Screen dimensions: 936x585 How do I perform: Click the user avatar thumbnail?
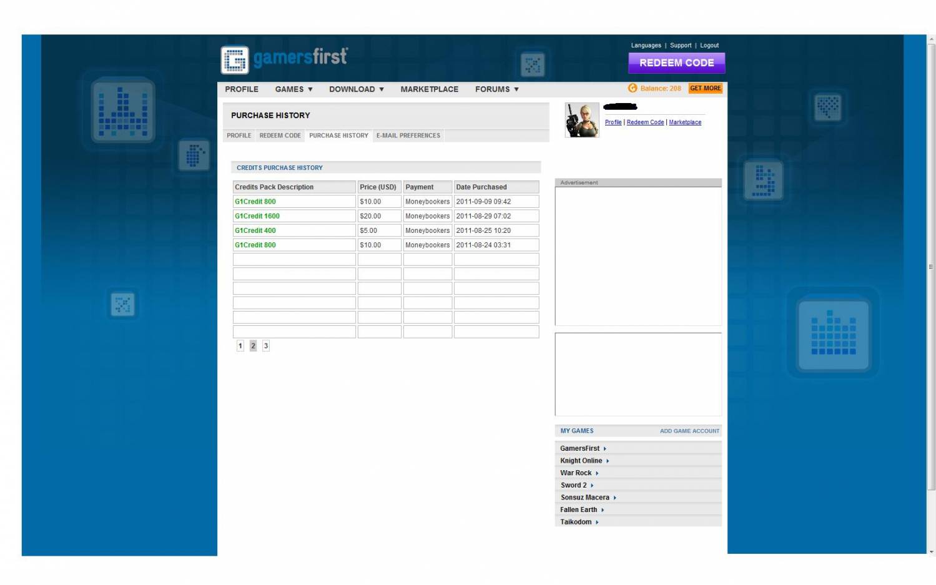tap(581, 120)
